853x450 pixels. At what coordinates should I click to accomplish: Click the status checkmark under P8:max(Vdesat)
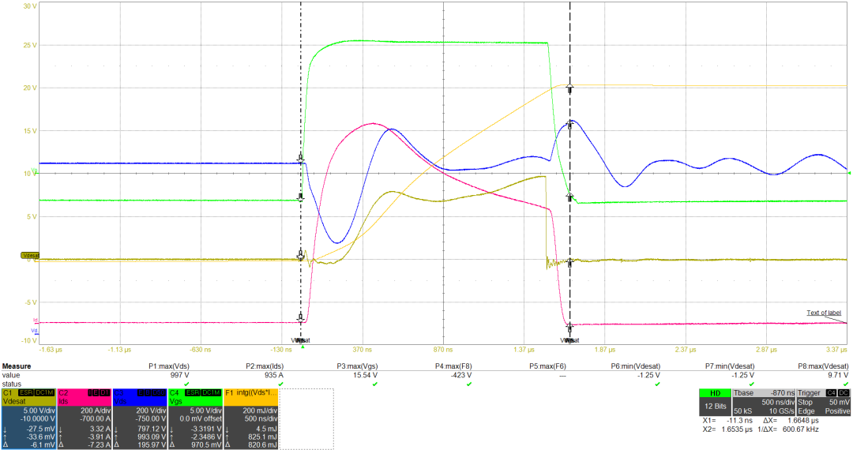845,384
